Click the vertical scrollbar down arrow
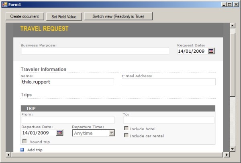The width and height of the screenshot is (241, 163). click(x=233, y=149)
